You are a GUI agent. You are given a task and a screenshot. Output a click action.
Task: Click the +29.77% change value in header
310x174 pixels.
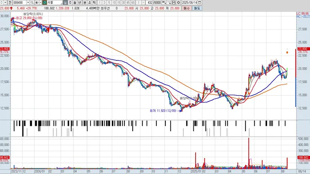pos(31,8)
